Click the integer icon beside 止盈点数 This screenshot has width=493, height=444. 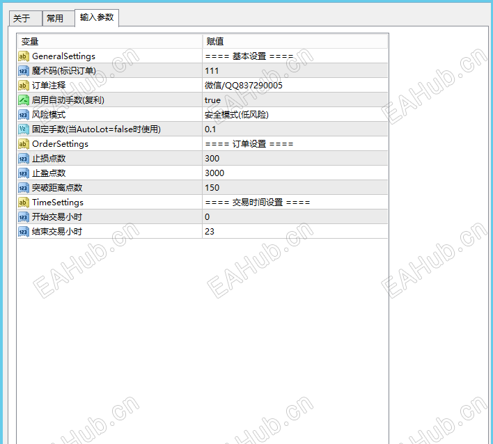click(23, 173)
